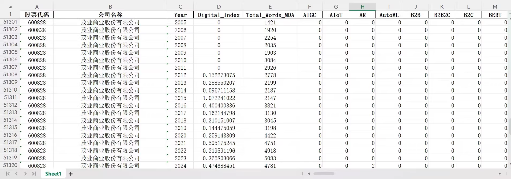This screenshot has width=511, height=179.
Task: Select column H header
Action: (362, 7)
